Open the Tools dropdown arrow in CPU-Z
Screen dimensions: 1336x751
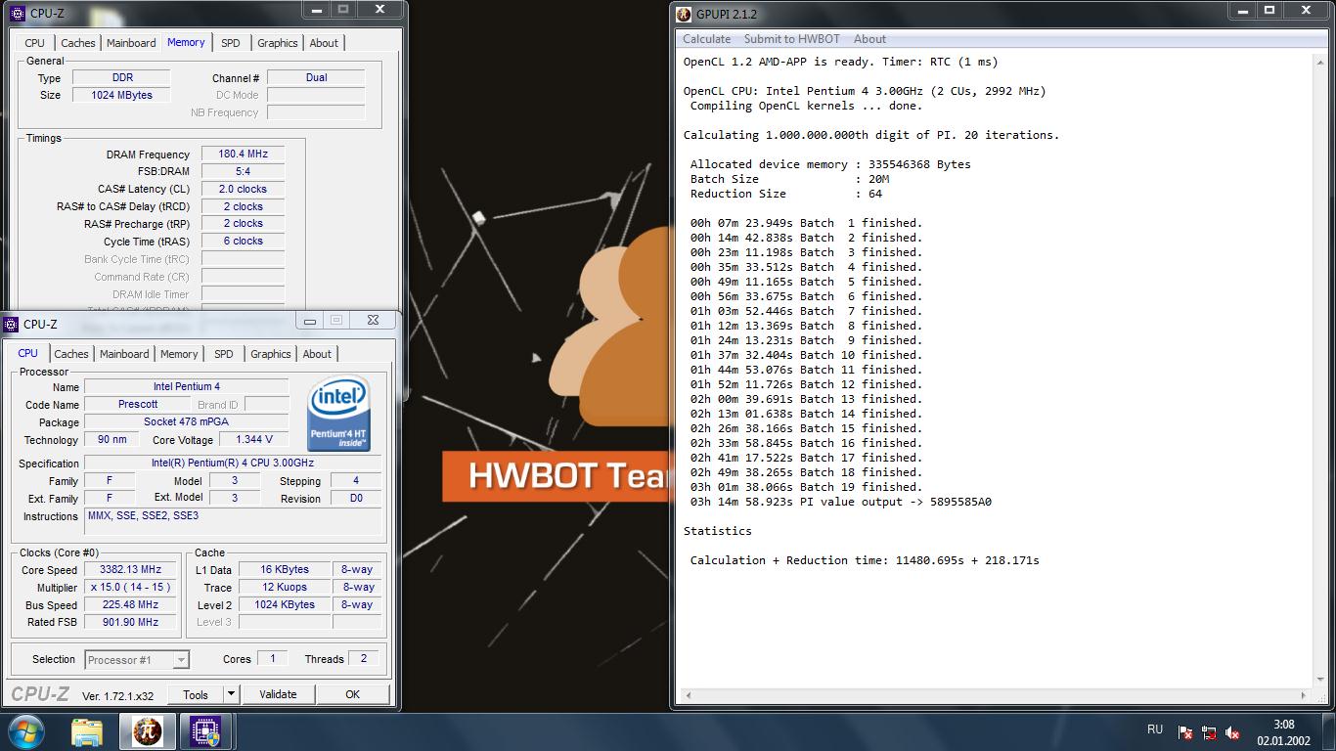pos(231,694)
